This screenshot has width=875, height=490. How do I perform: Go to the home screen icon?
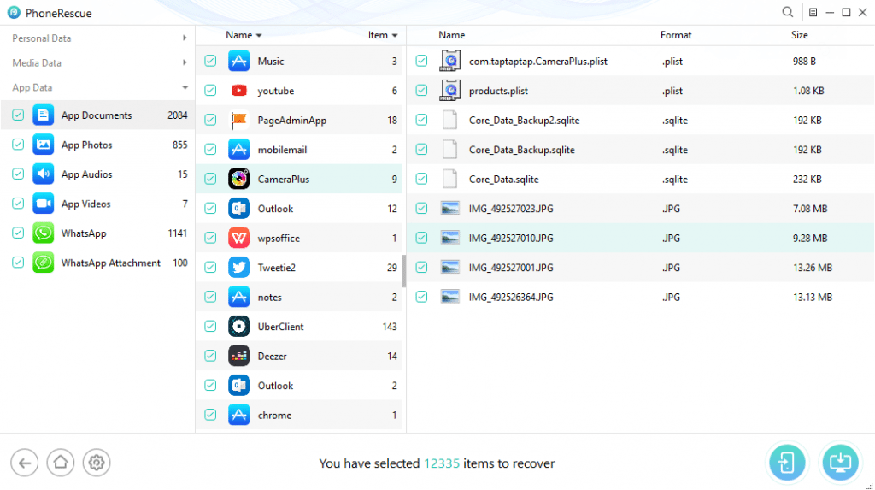[61, 463]
